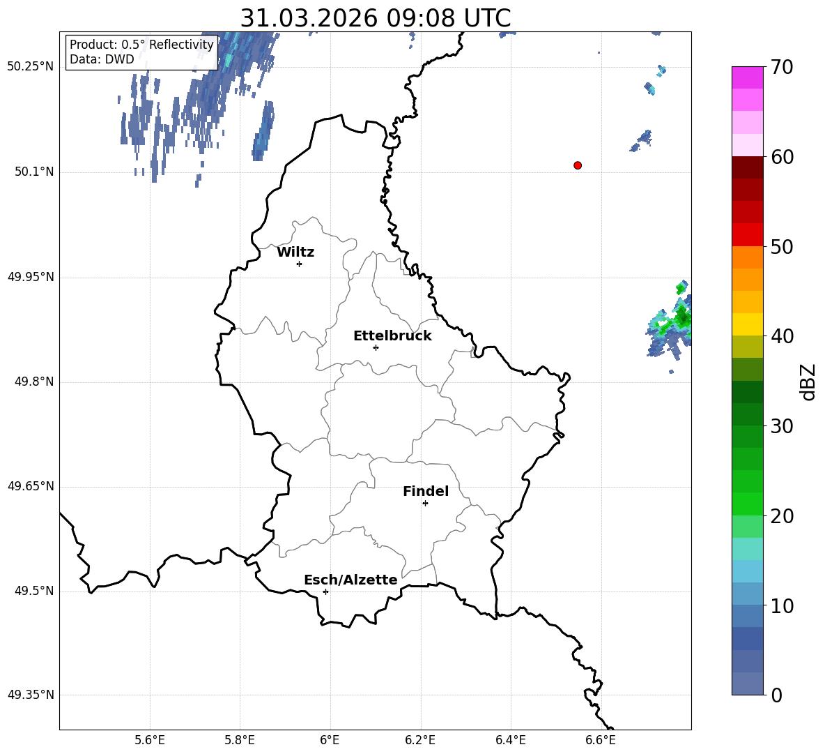Click the 50.1°N latitude label
This screenshot has height=754, width=825.
(34, 172)
